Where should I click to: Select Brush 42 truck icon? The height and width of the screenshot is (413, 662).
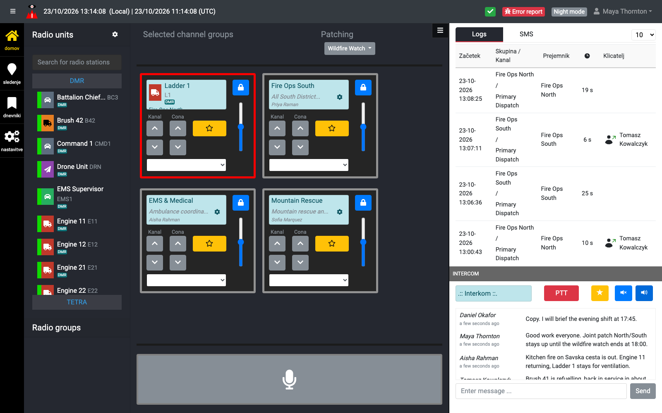click(x=48, y=123)
